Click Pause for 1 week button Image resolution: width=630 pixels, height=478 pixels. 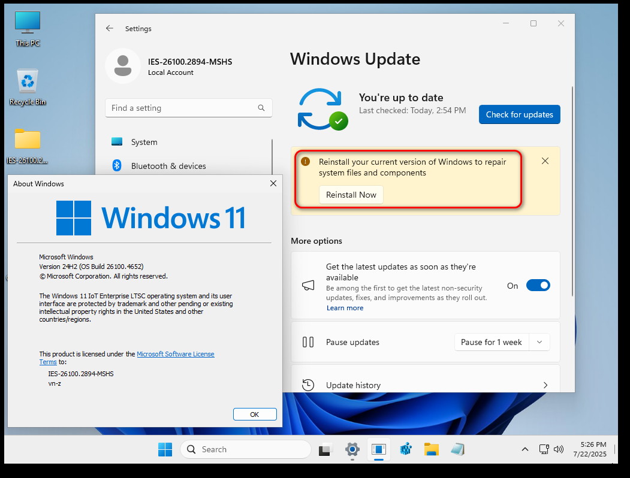492,343
